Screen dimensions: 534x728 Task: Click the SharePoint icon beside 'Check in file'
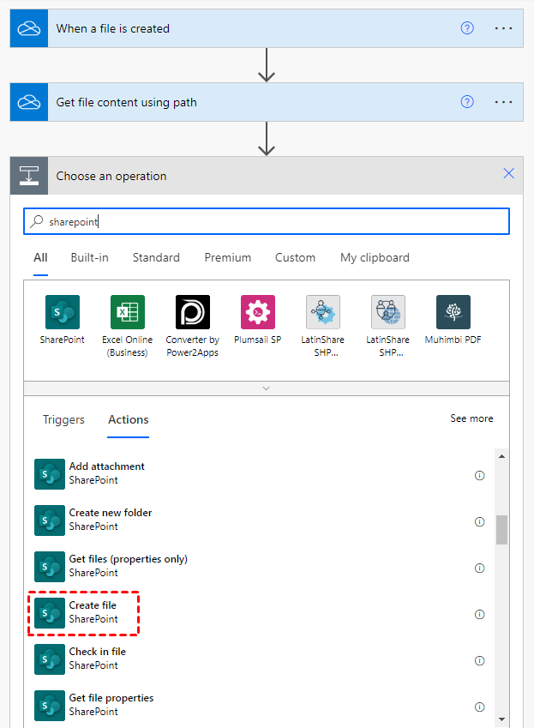(x=50, y=659)
